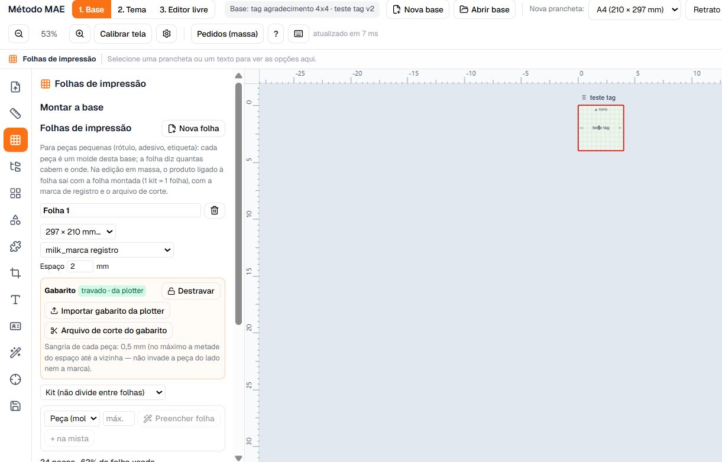Open Pedidos (massa) button

(228, 34)
